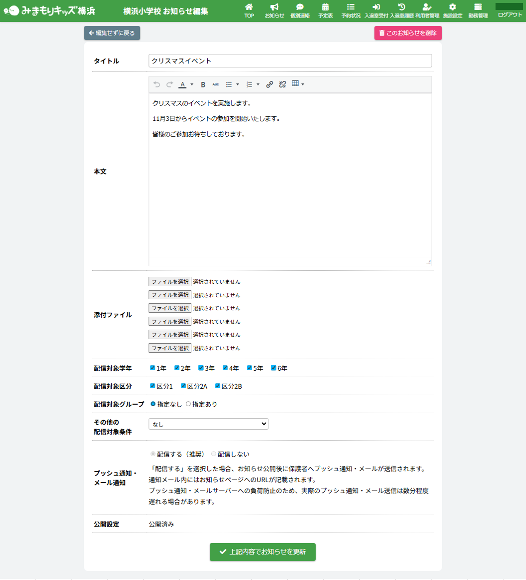Click the redo icon in editor toolbar
Viewport: 526px width, 580px height.
(x=170, y=84)
